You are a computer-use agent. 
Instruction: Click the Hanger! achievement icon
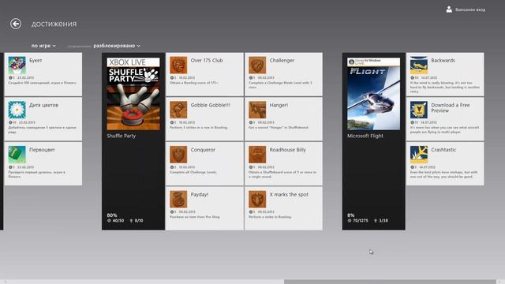pyautogui.click(x=257, y=110)
